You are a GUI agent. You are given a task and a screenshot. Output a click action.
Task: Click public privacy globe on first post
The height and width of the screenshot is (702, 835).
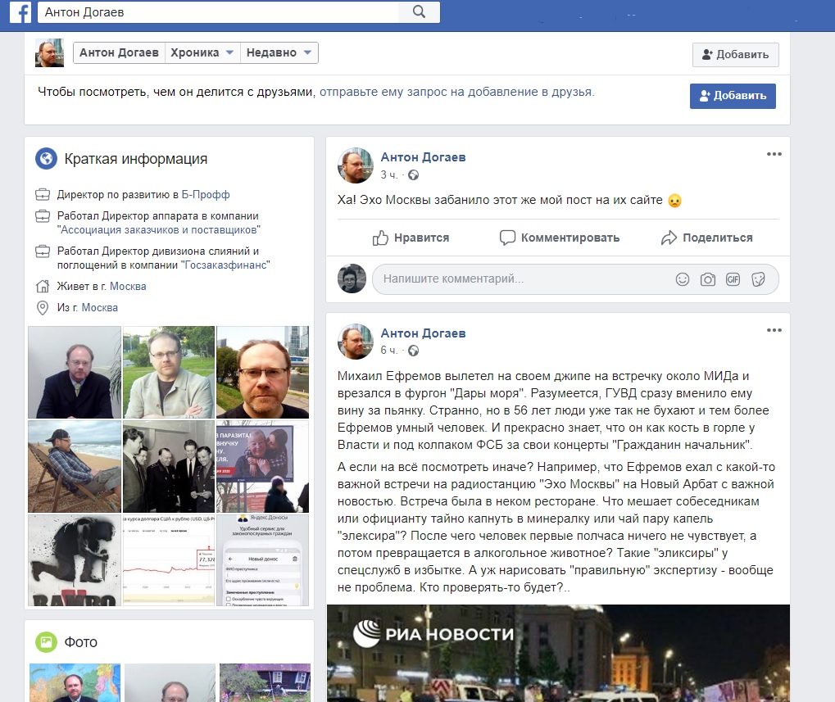click(414, 174)
